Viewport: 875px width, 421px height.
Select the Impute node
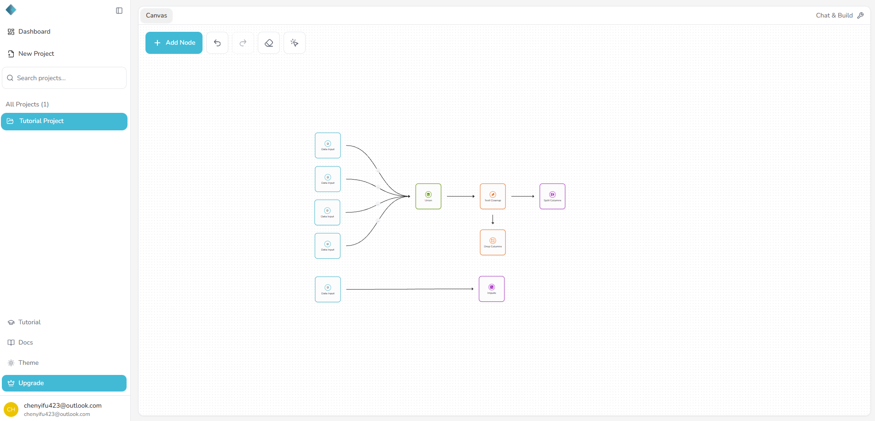(x=491, y=289)
